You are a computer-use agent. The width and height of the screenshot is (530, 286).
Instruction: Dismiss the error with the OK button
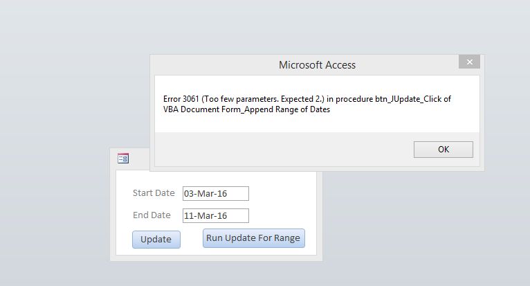[x=443, y=150]
